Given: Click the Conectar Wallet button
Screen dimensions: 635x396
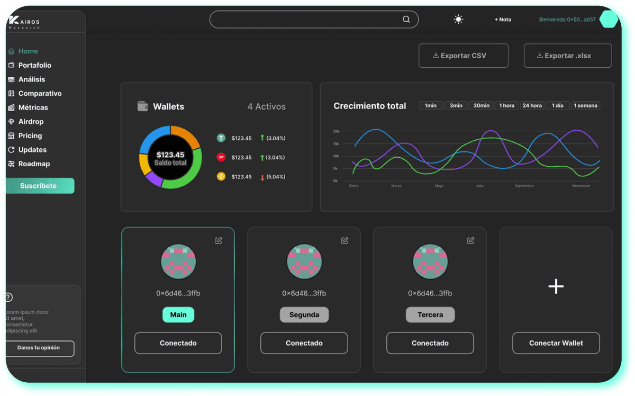Looking at the screenshot, I should 556,343.
